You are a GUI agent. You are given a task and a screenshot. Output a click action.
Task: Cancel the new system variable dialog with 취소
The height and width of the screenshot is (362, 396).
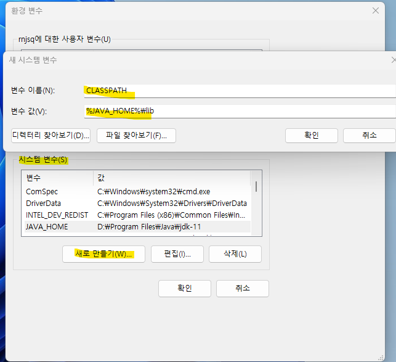pyautogui.click(x=370, y=136)
